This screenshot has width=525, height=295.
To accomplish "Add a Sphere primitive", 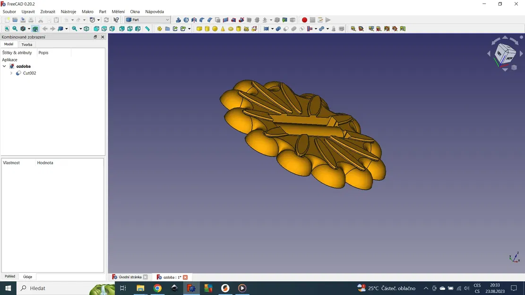I will coord(215,28).
